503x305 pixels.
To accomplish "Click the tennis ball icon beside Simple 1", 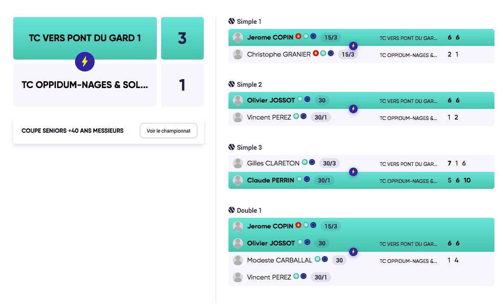I will click(x=231, y=21).
